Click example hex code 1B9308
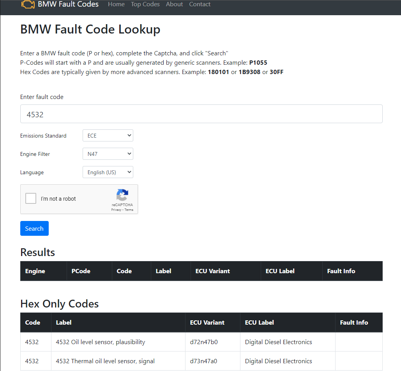 249,72
